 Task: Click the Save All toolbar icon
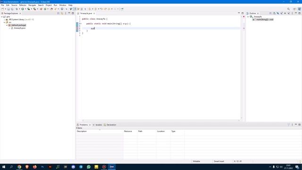[x=12, y=9]
